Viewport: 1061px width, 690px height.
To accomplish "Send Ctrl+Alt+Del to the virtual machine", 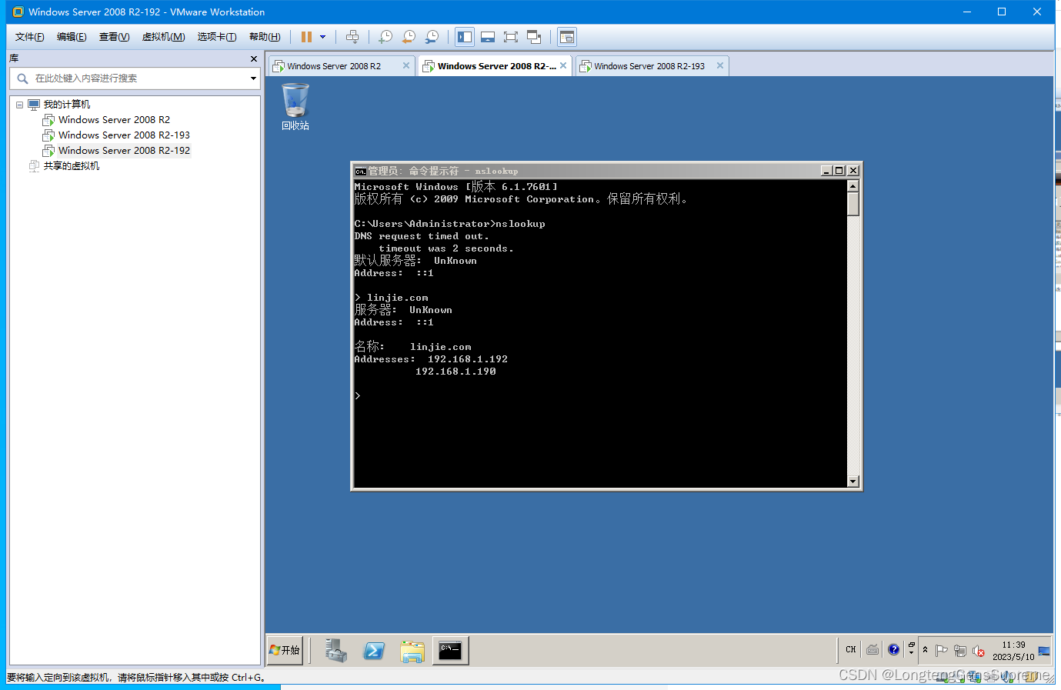I will coord(352,37).
